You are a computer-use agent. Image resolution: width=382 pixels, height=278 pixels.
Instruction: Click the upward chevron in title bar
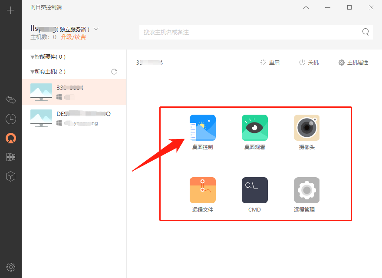[x=306, y=7]
